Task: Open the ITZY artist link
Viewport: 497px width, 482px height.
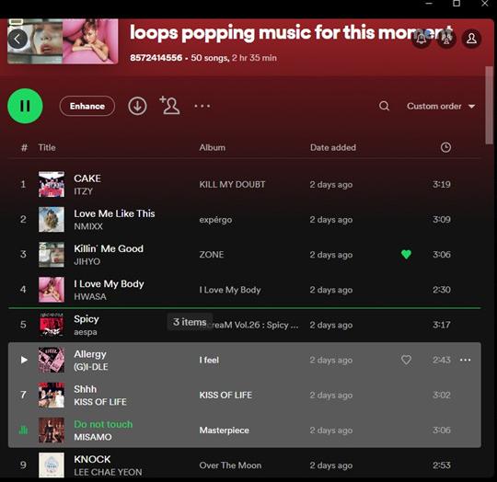Action: (84, 191)
